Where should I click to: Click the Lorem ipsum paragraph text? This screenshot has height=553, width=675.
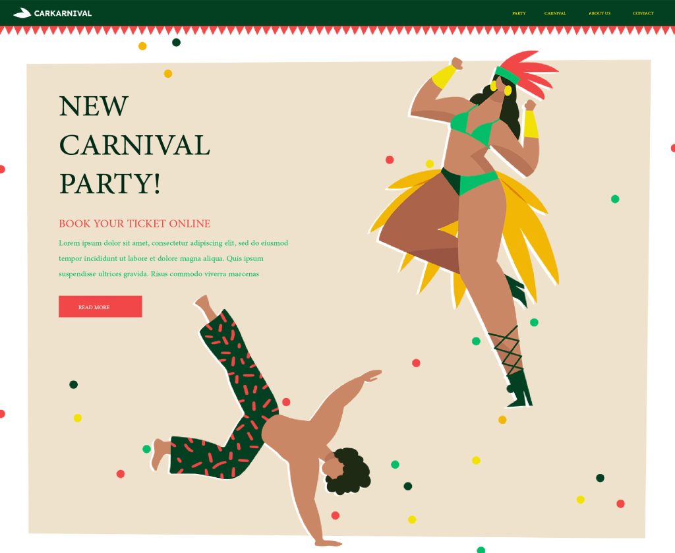(173, 258)
